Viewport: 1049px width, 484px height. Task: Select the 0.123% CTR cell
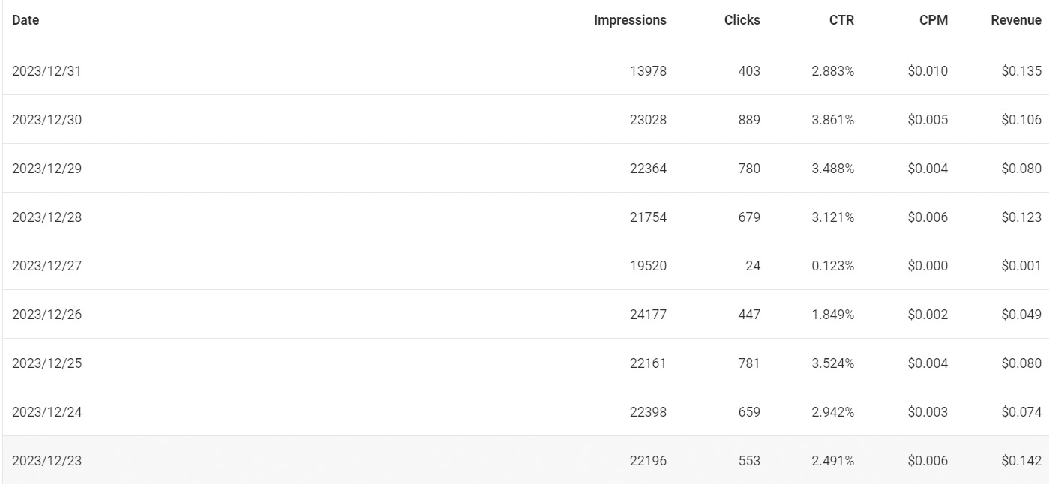832,266
